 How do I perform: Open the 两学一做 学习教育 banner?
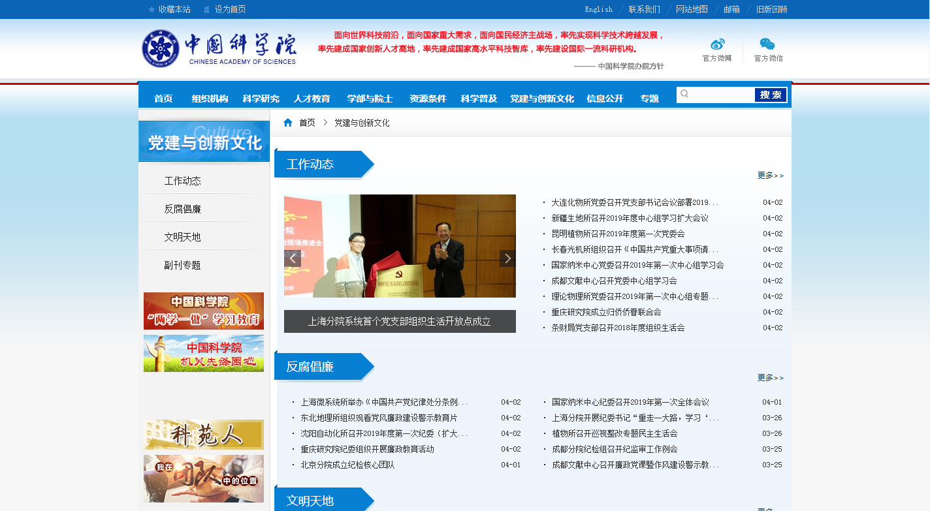[x=204, y=311]
